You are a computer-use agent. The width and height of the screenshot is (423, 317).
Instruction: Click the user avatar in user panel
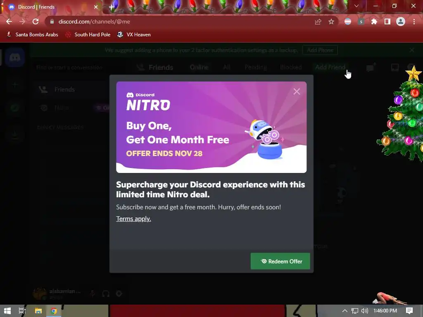(x=40, y=293)
